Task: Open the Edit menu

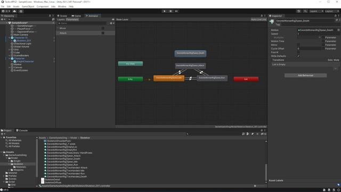Action: pyautogui.click(x=9, y=6)
